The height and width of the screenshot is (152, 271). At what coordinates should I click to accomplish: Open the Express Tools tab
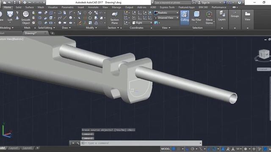pos(167,7)
